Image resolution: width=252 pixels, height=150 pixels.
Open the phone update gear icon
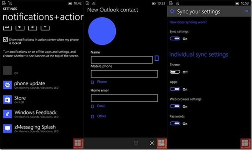click(x=7, y=85)
